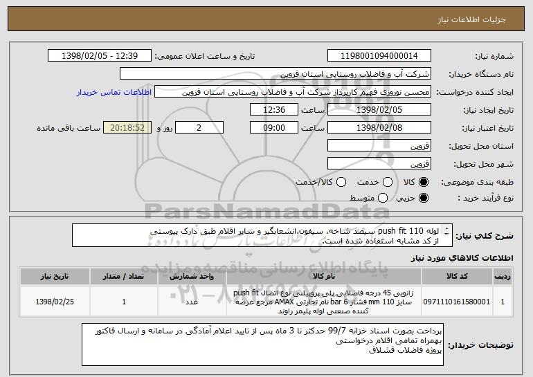Click the شهر محل تحویل field

pyautogui.click(x=379, y=164)
